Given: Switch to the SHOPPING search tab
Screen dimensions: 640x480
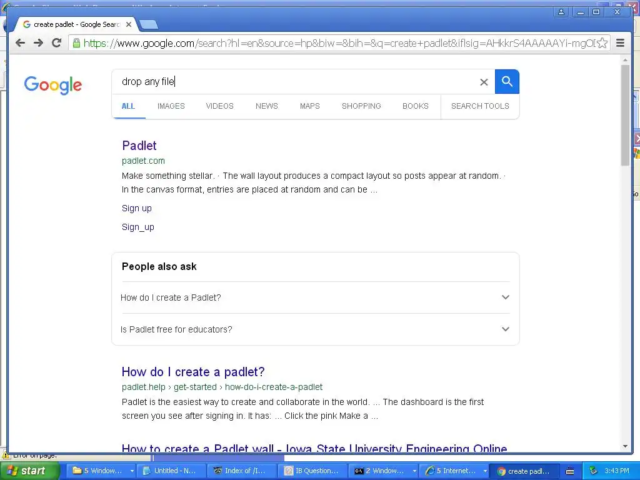Looking at the screenshot, I should tap(361, 106).
